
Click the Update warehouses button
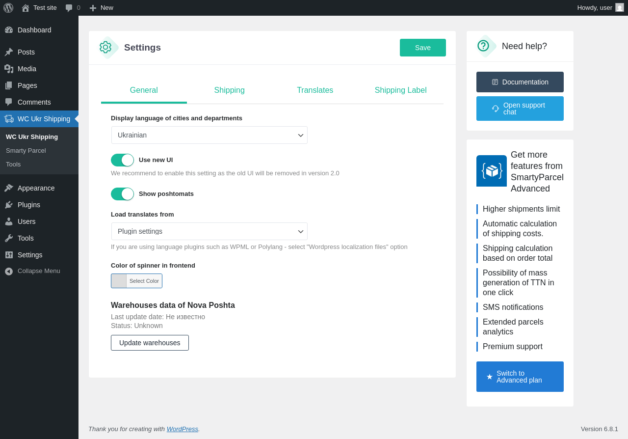150,343
